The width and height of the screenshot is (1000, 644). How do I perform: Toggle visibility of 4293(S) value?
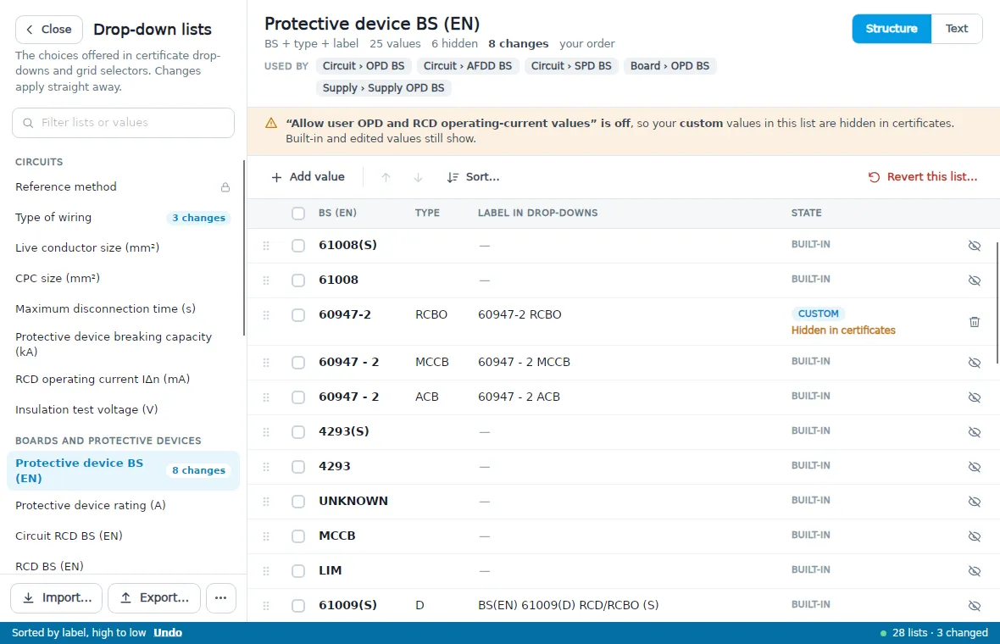(x=974, y=431)
